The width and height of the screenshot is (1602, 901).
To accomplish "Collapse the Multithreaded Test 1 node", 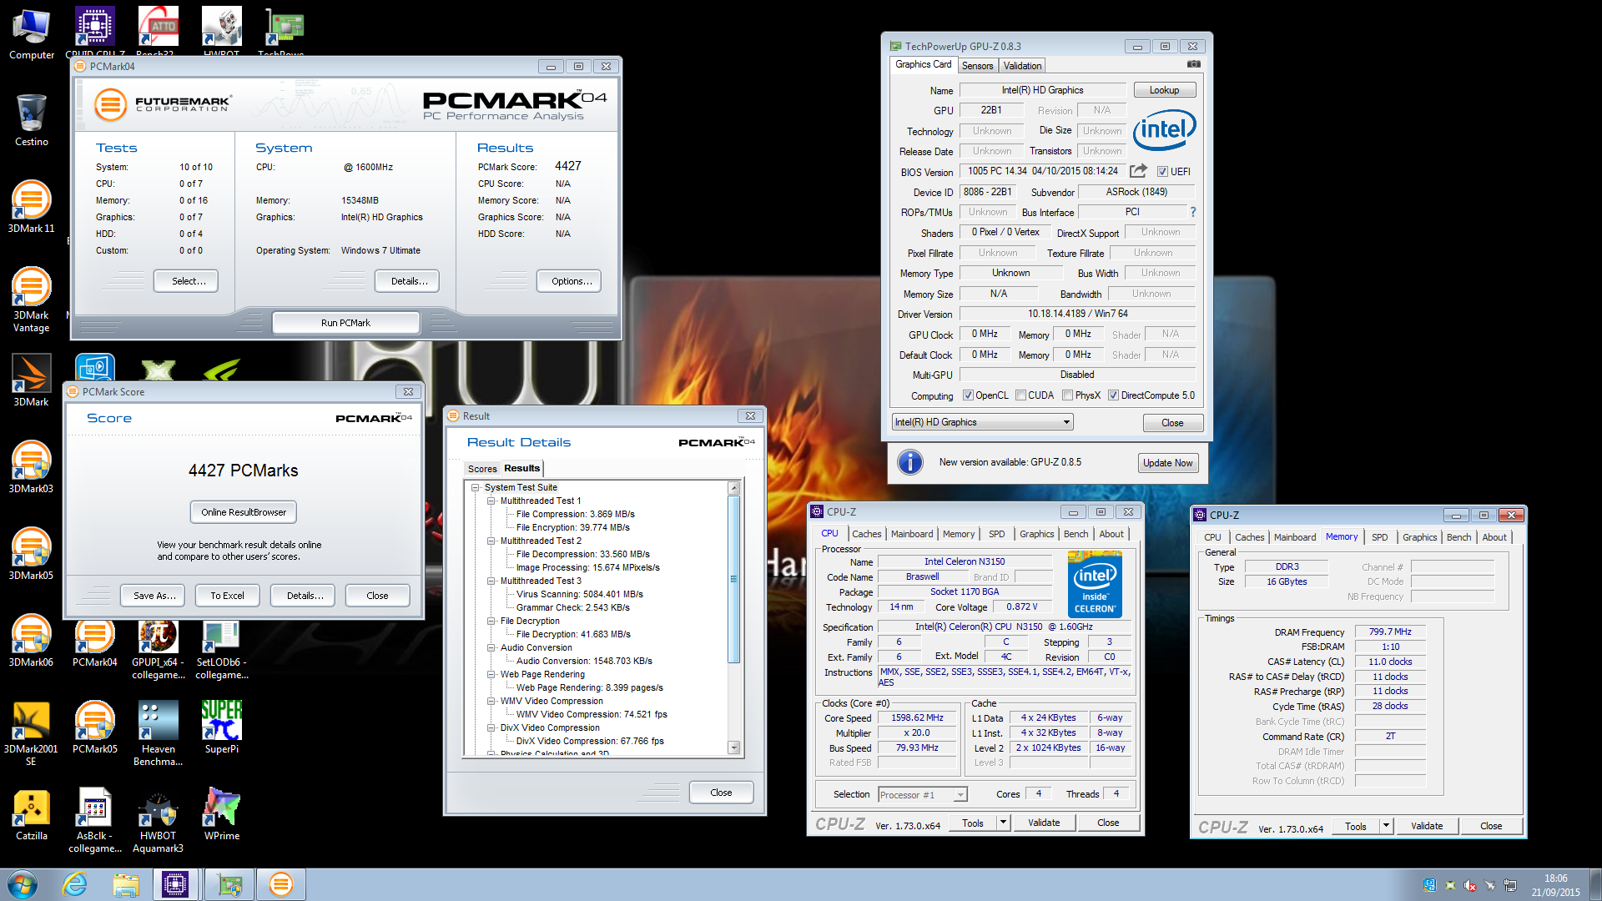I will click(x=491, y=501).
